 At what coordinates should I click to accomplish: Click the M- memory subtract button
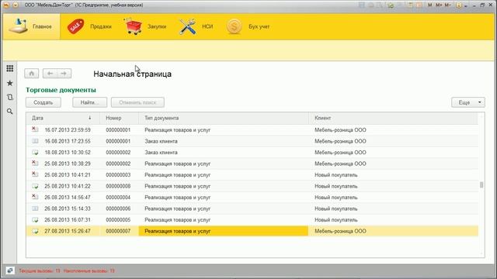point(447,5)
